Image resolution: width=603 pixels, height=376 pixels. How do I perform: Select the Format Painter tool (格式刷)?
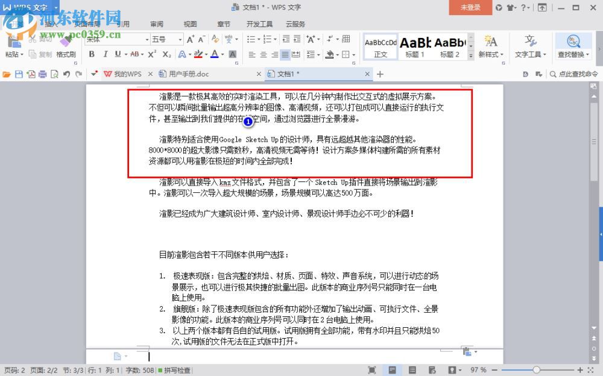point(66,53)
